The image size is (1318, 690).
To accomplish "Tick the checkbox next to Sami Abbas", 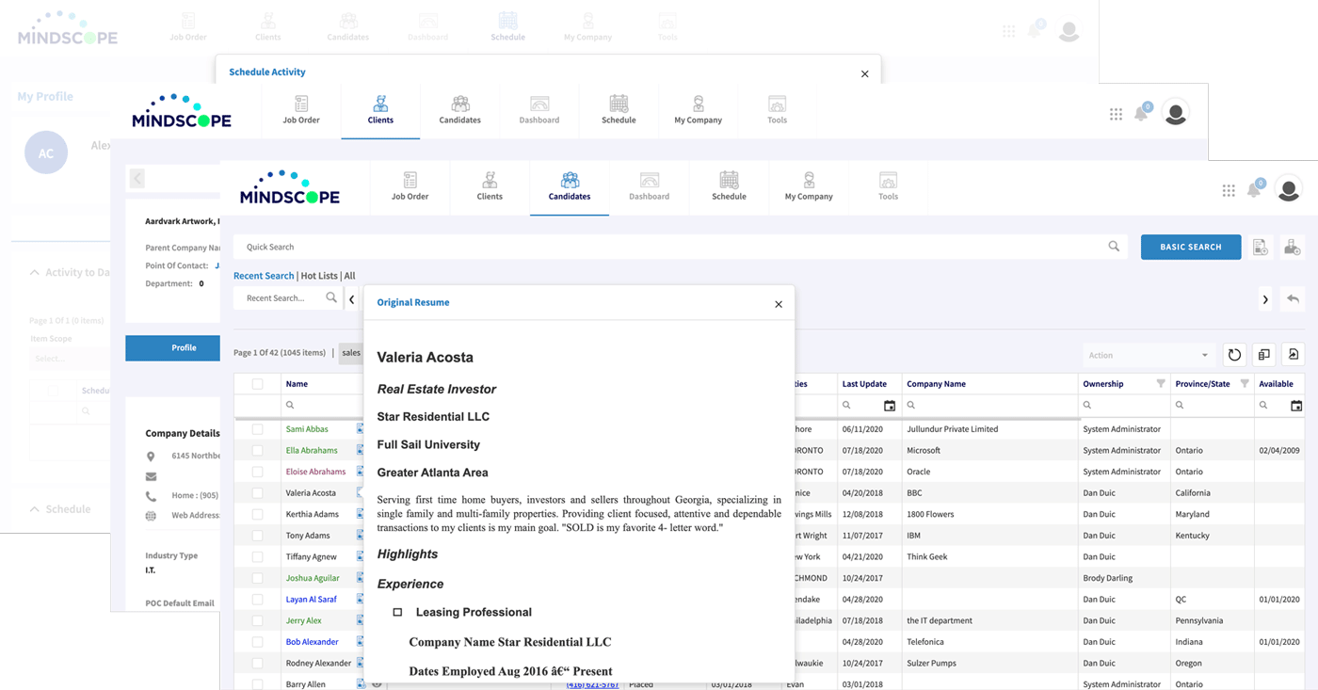I will 257,429.
